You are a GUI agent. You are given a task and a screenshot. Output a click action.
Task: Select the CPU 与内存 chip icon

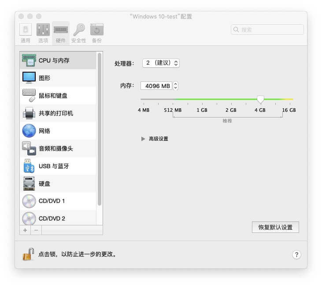tap(29, 60)
